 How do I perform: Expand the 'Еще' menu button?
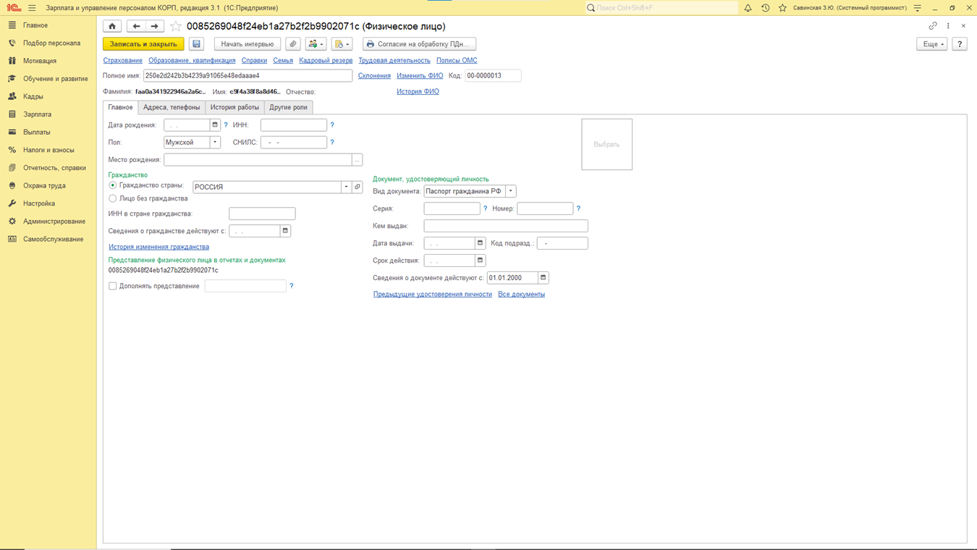tap(931, 44)
